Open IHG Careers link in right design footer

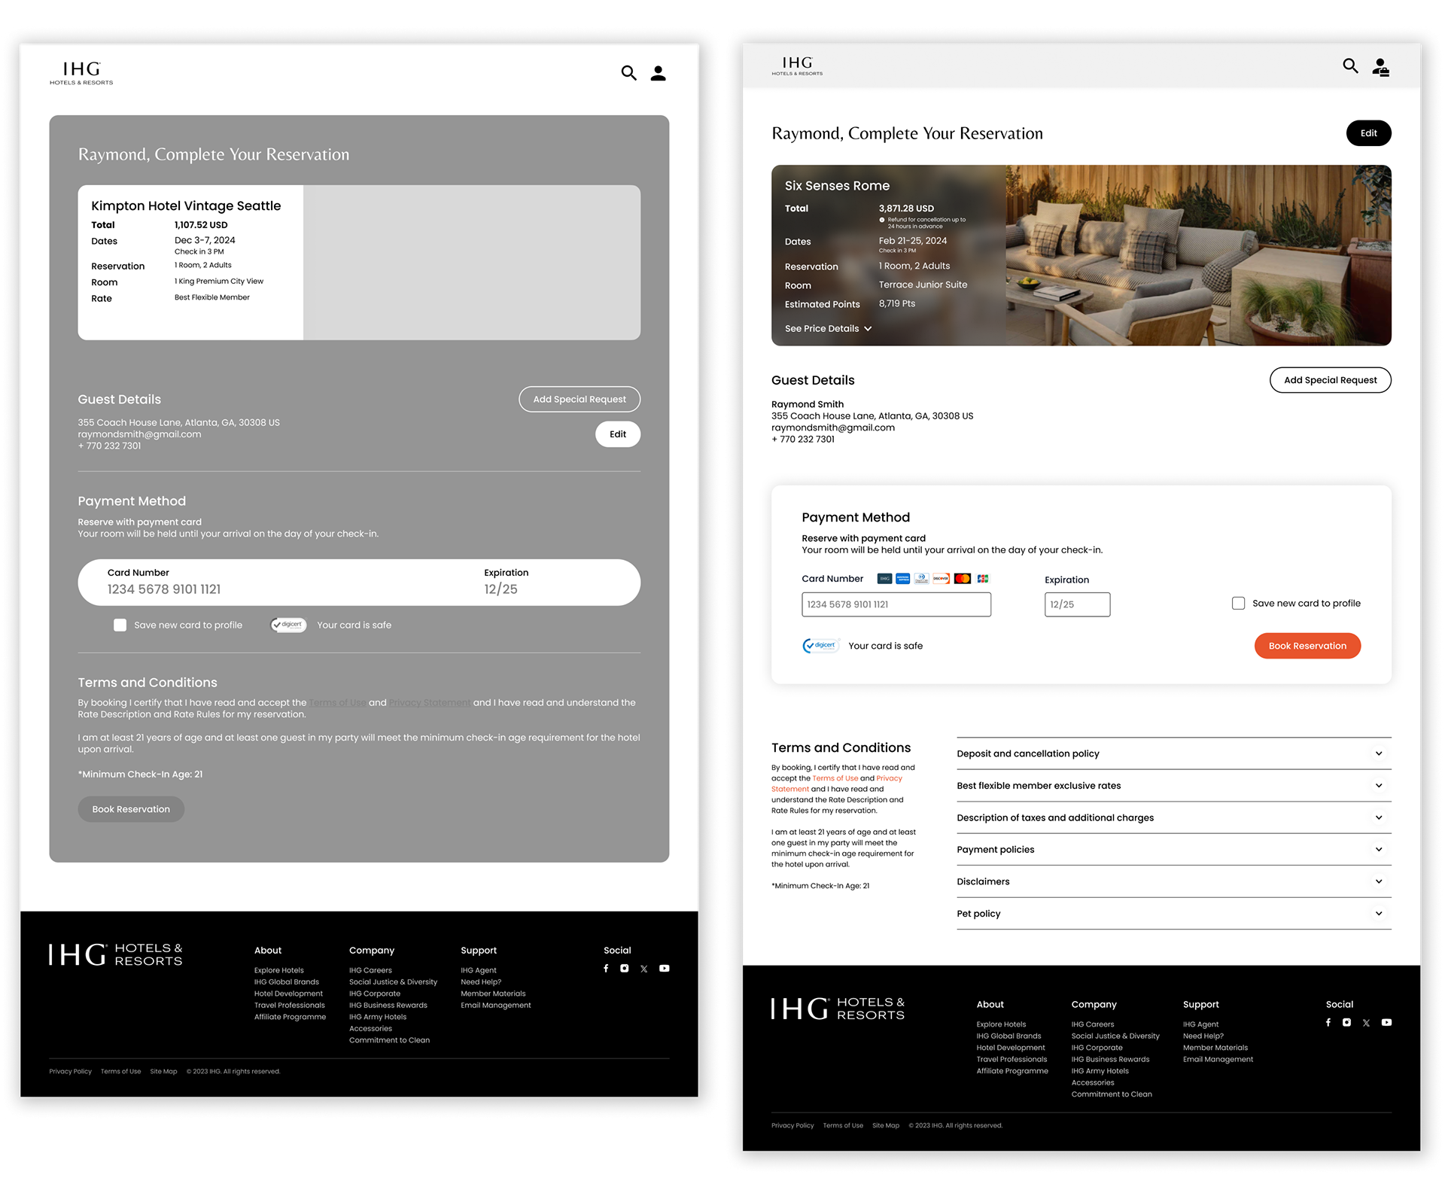(1093, 1025)
